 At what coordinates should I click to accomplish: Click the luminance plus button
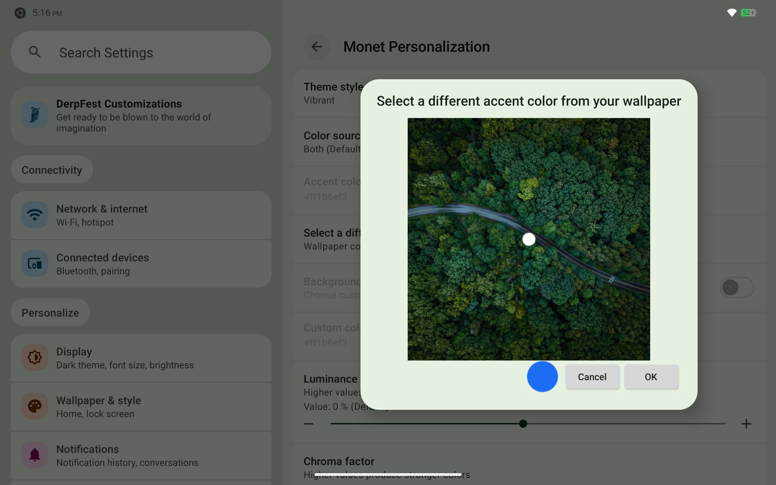click(x=746, y=424)
